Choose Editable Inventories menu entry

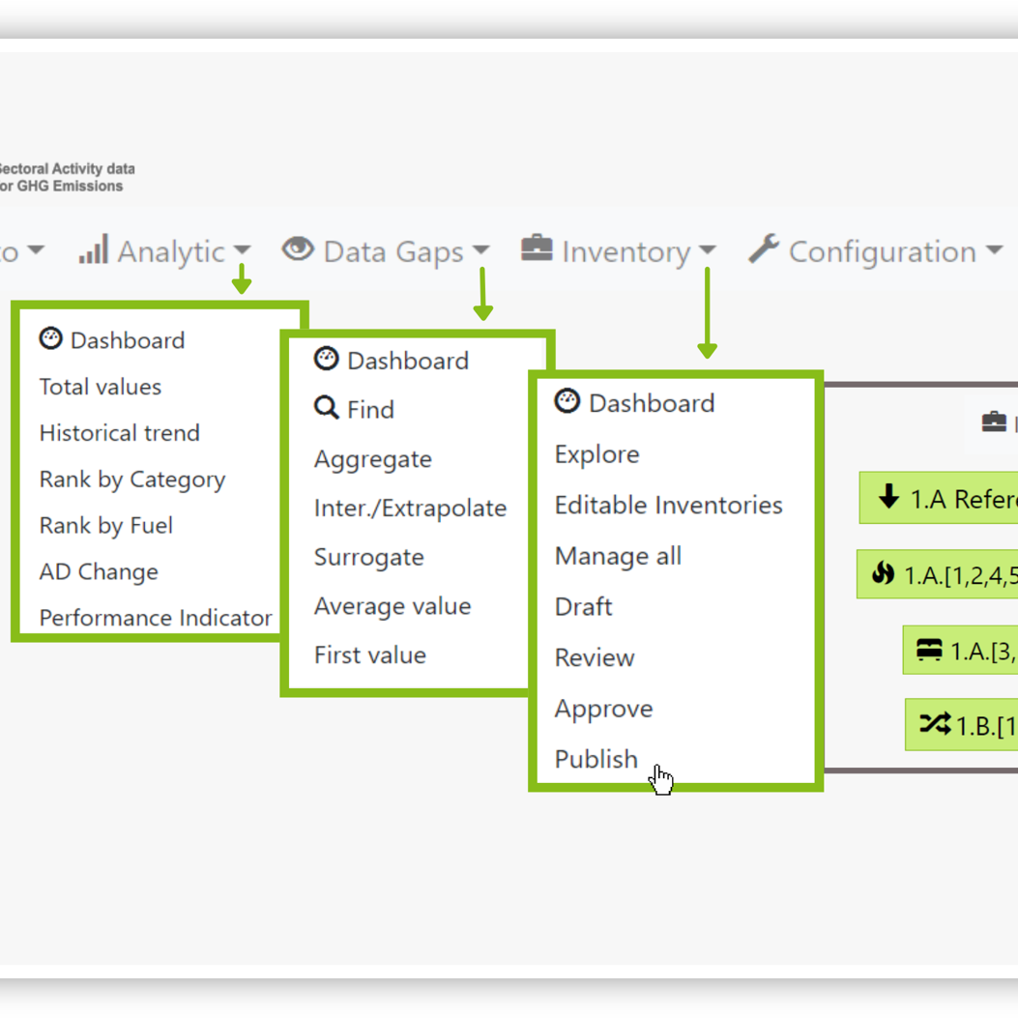click(x=669, y=505)
